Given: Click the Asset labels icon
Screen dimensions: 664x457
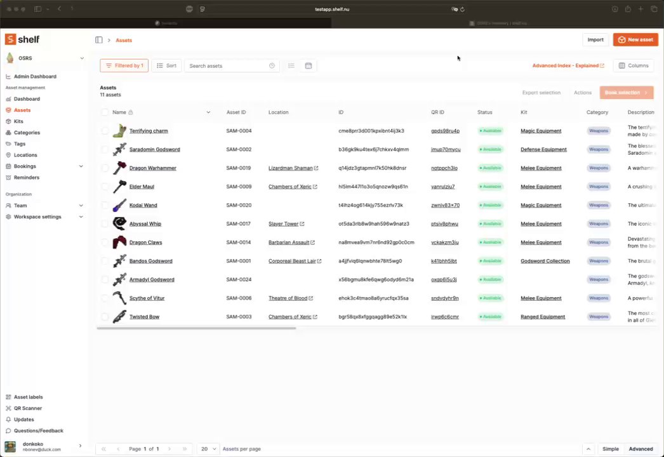Looking at the screenshot, I should (8, 397).
